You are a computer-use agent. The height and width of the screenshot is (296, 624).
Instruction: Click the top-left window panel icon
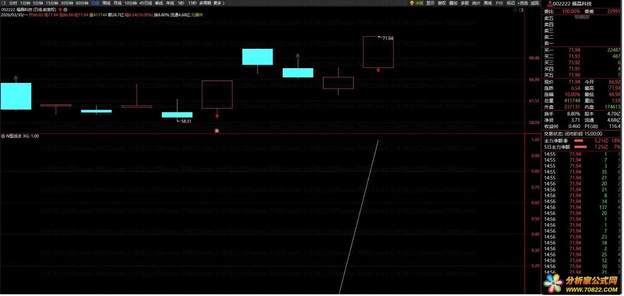pos(4,3)
